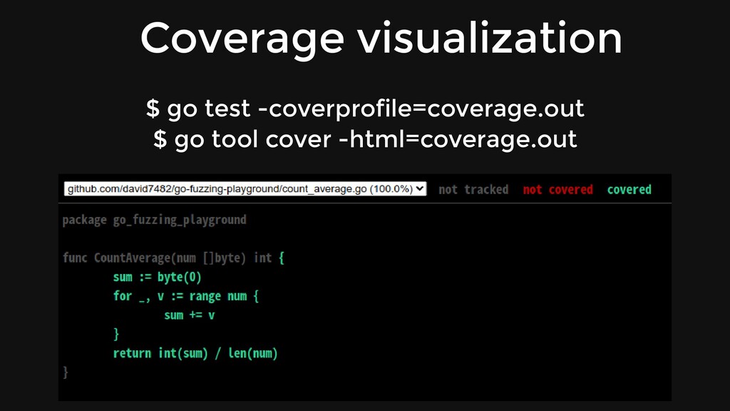The width and height of the screenshot is (730, 411).
Task: Click the 'func CountAverage(num []byte) int' line
Action: coord(173,258)
